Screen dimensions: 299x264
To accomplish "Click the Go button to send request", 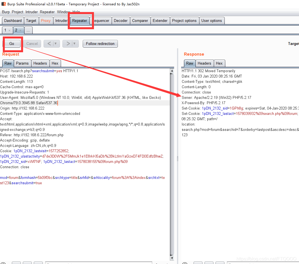I will pos(12,44).
